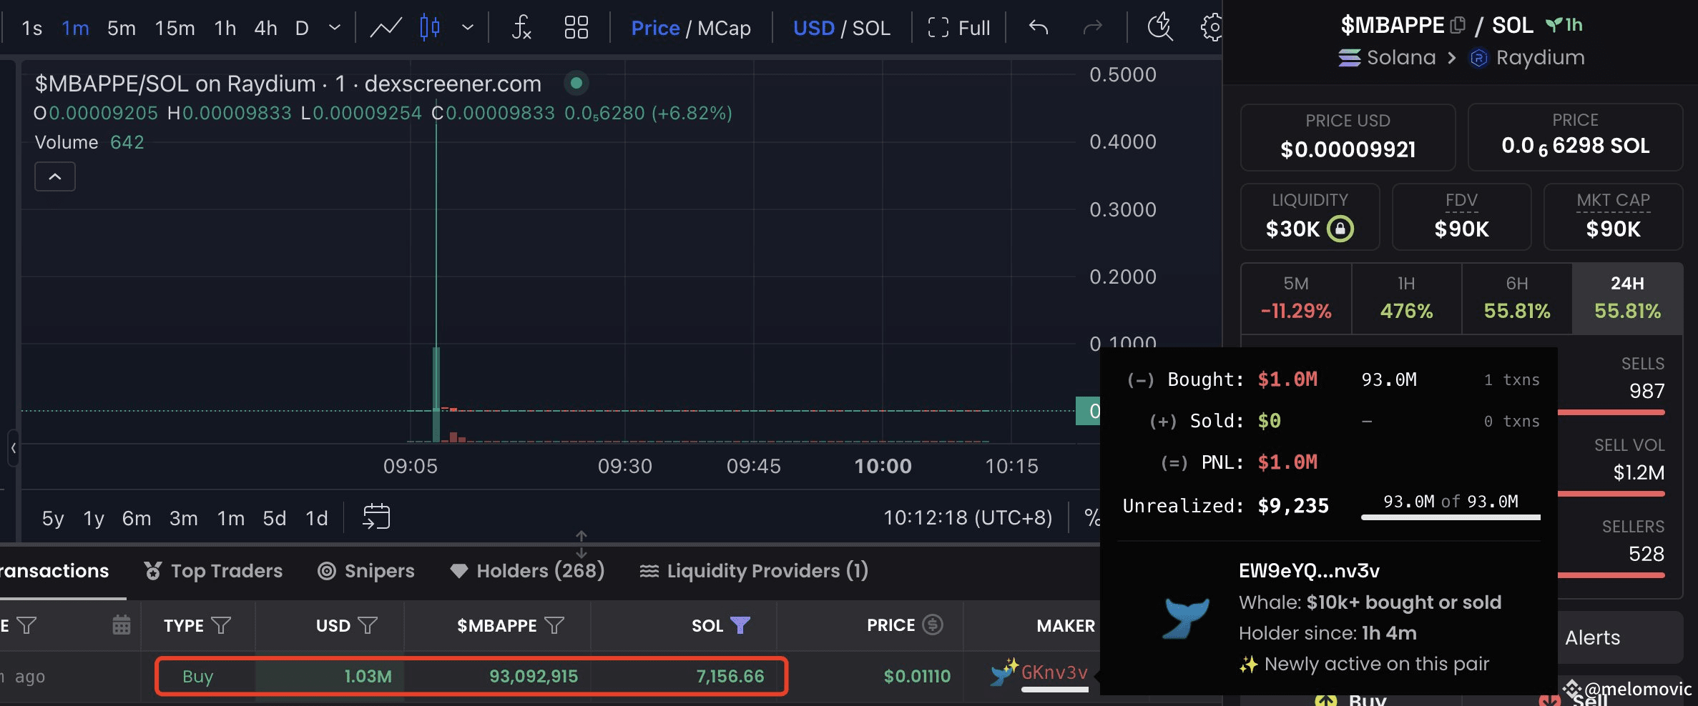Open the Raydium DEX link
The width and height of the screenshot is (1698, 706).
point(1527,57)
